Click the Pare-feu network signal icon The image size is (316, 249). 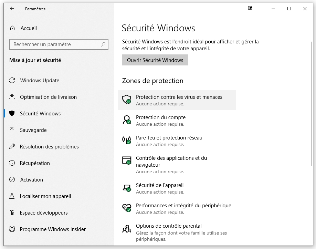(x=126, y=141)
